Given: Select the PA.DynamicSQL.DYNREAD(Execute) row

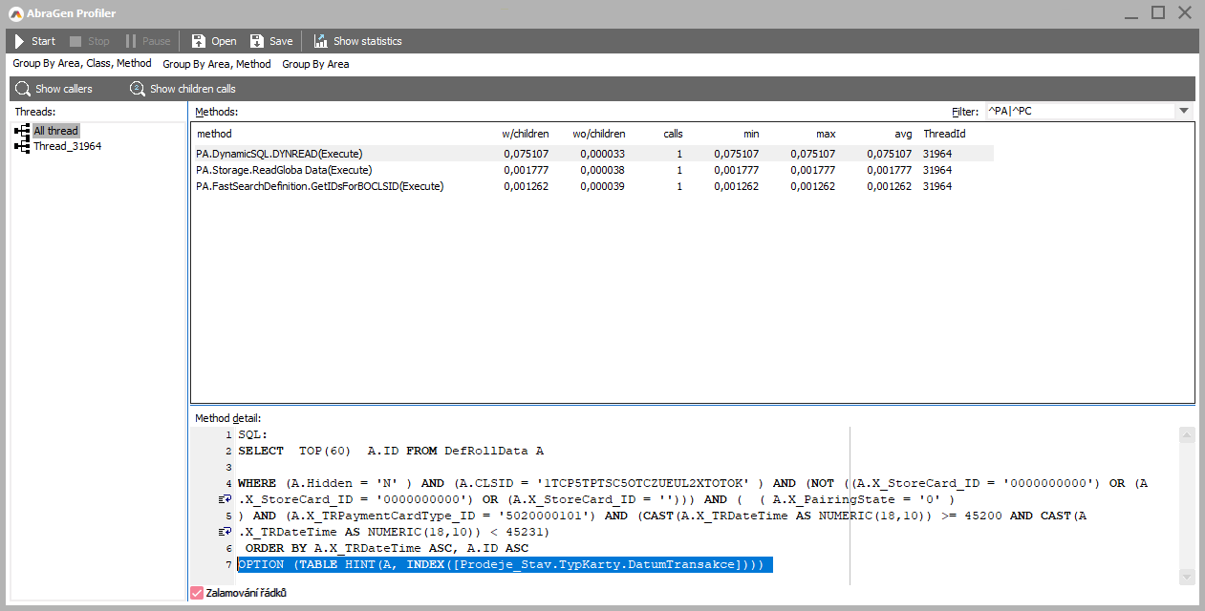Looking at the screenshot, I should pyautogui.click(x=279, y=154).
